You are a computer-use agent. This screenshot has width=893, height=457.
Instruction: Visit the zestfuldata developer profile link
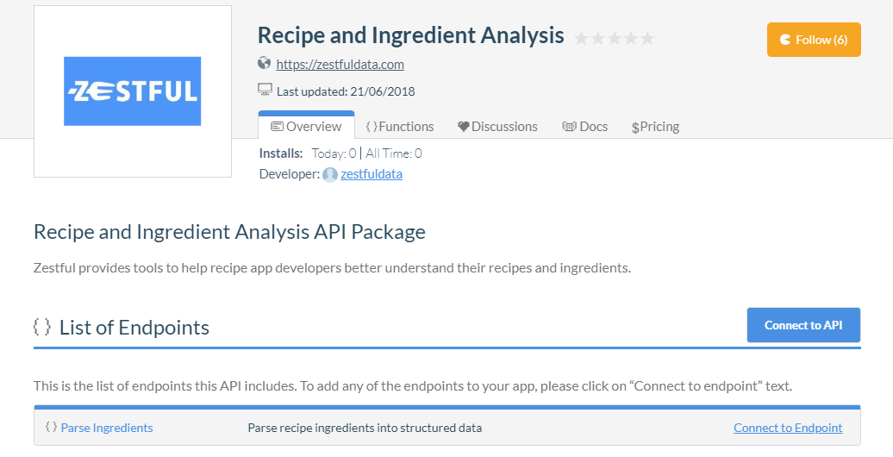372,174
